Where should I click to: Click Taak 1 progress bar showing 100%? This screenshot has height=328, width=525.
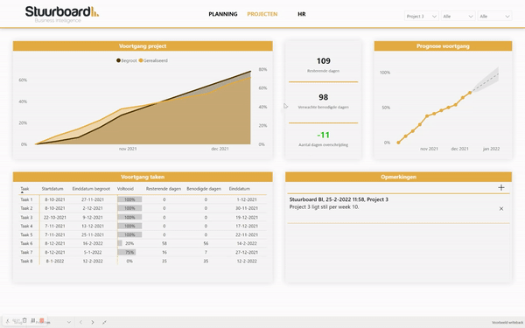[x=129, y=199]
